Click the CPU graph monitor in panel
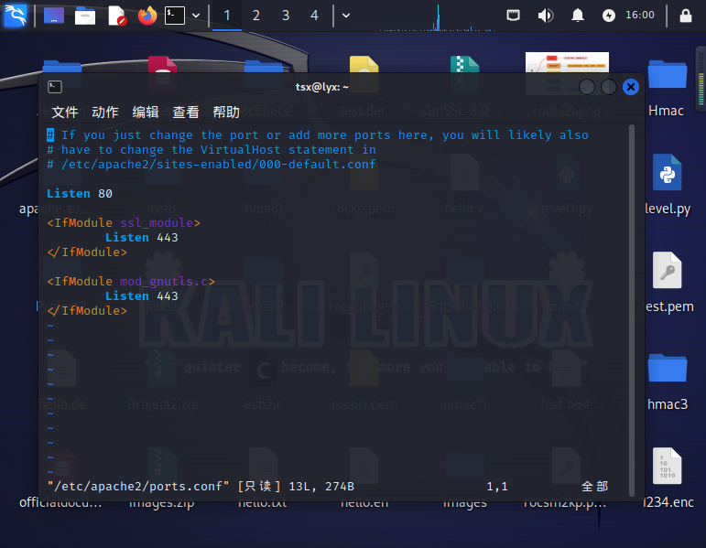The image size is (706, 548). tap(437, 17)
